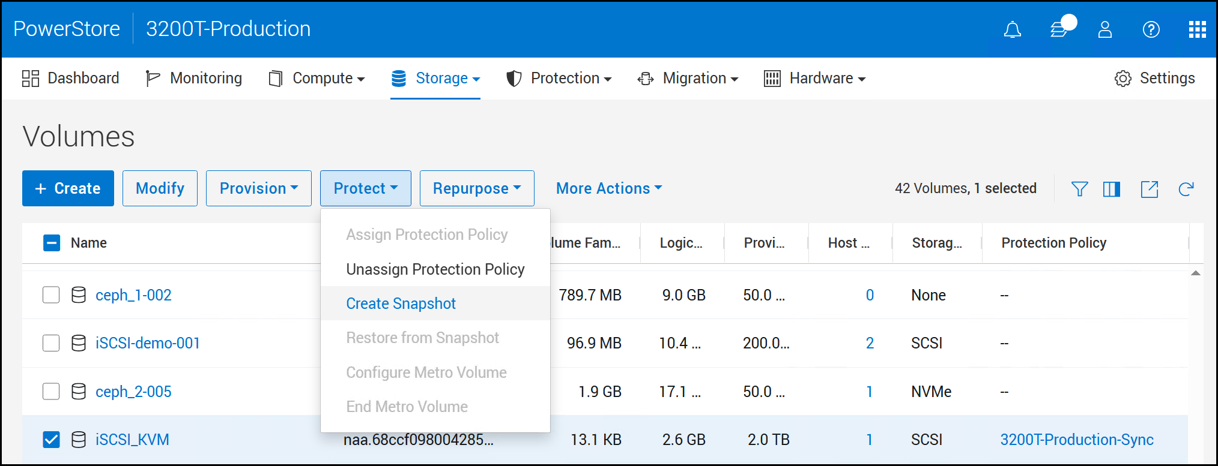
Task: Go to Dashboard
Action: (71, 79)
